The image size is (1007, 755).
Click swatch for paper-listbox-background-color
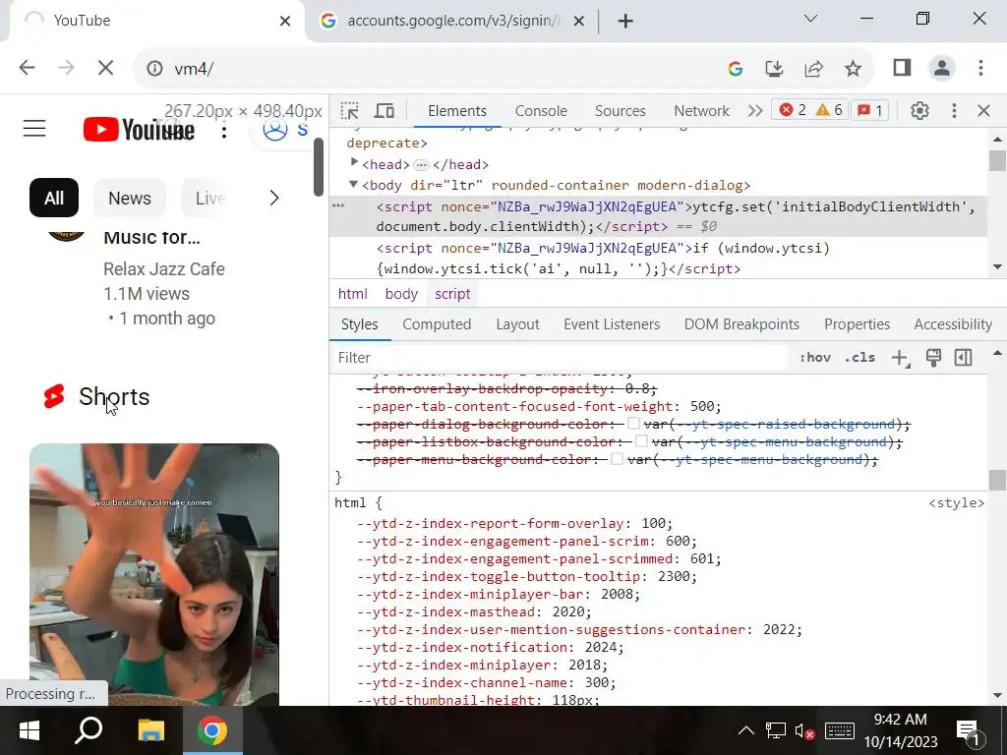tap(641, 441)
